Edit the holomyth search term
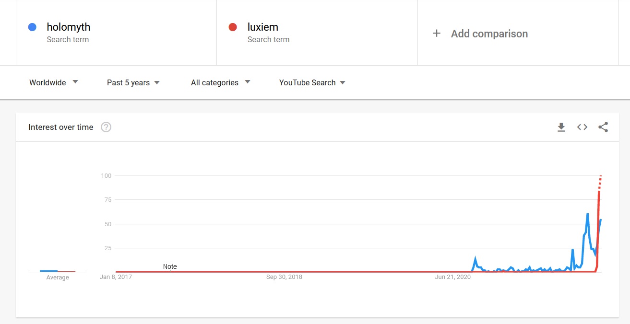Screen dimensions: 630x324 point(69,27)
